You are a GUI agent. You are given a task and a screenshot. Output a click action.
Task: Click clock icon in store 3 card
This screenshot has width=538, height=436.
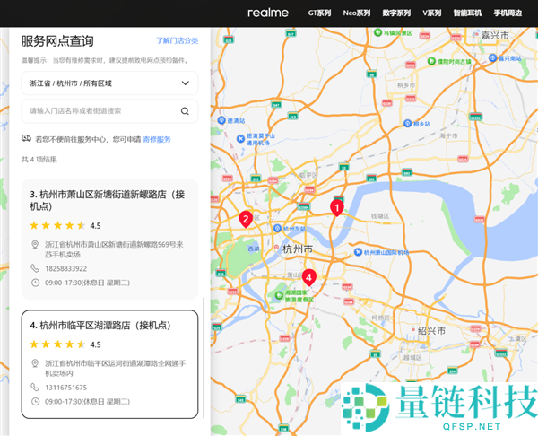35,283
